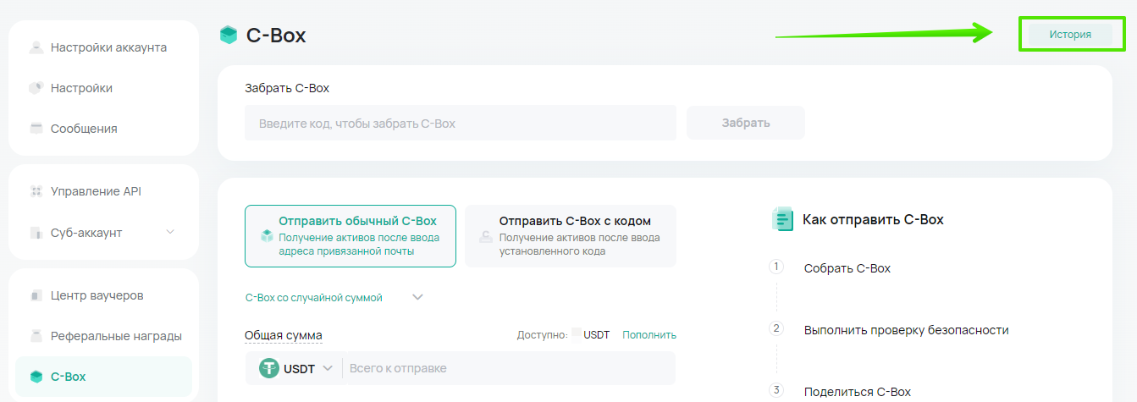Click the Реферальные награды icon

point(36,336)
